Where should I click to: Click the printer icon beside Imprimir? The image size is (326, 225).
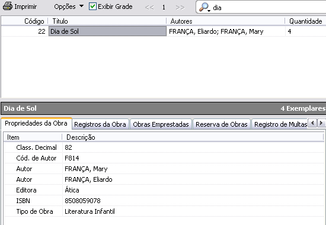[8, 7]
